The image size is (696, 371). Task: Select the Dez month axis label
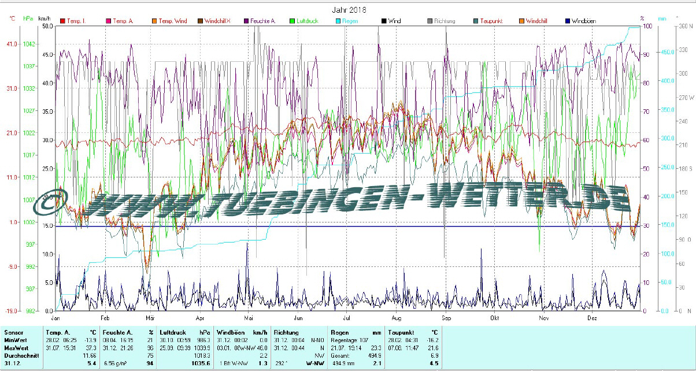592,318
